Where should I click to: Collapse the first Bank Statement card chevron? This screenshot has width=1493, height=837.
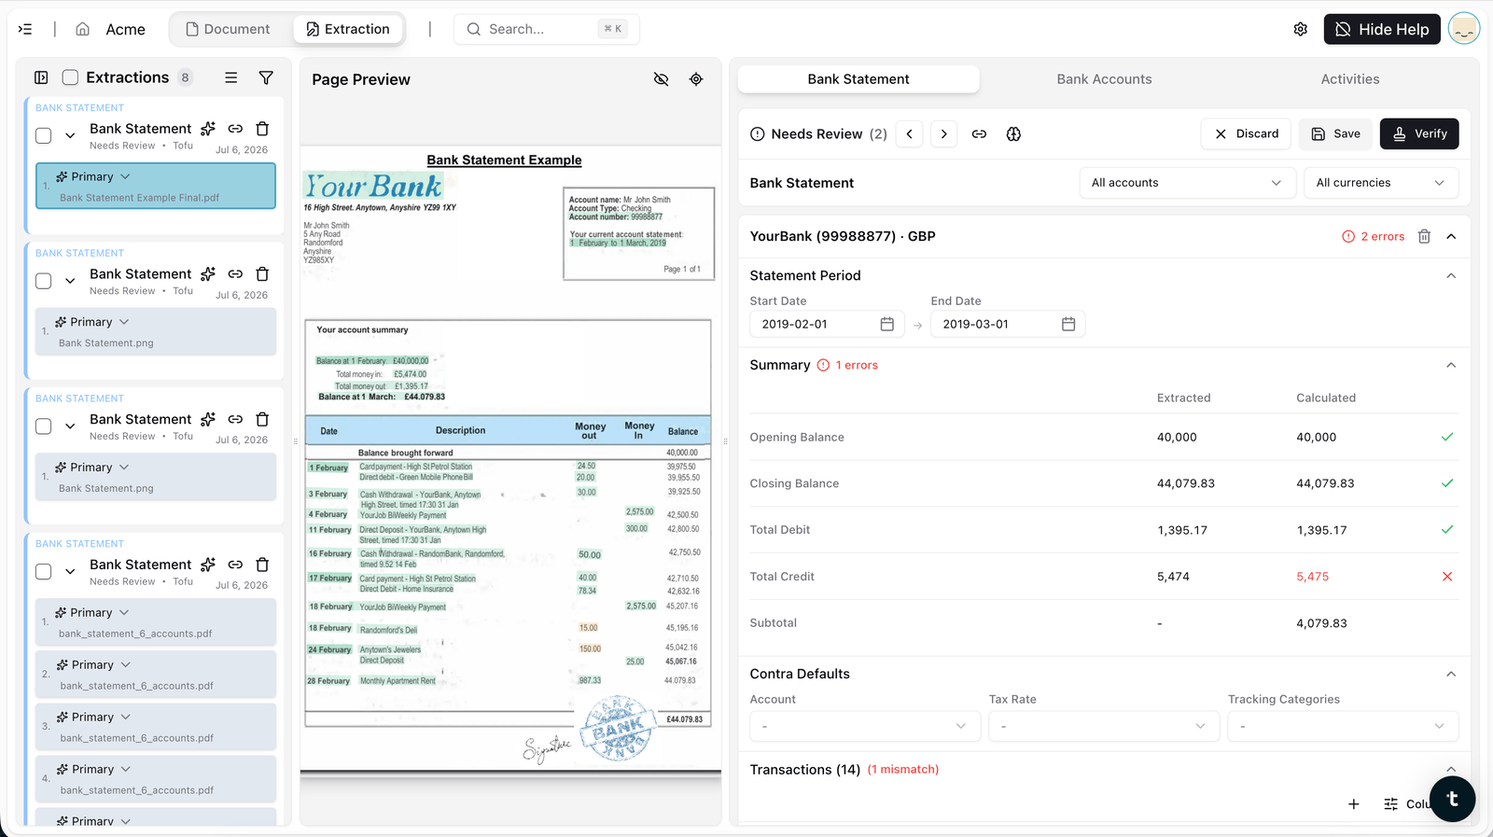(x=70, y=136)
